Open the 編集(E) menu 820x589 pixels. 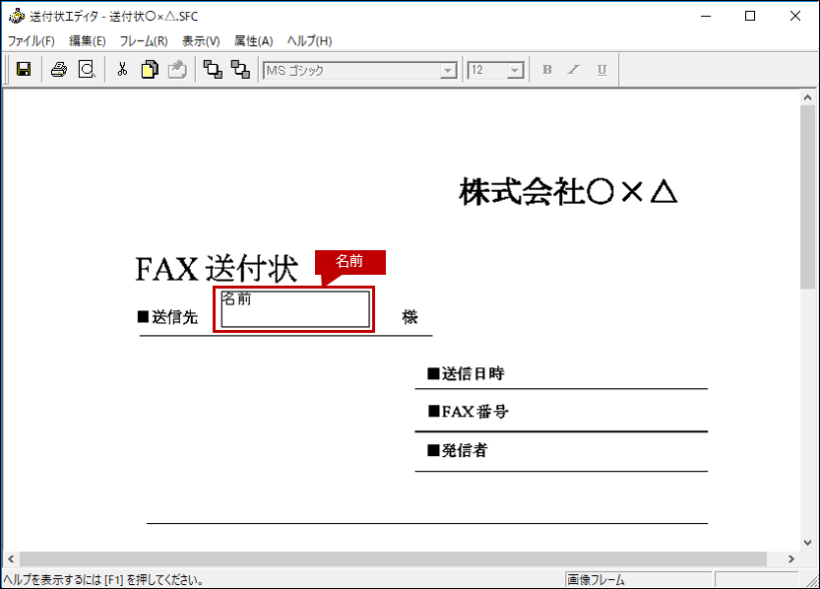coord(88,40)
